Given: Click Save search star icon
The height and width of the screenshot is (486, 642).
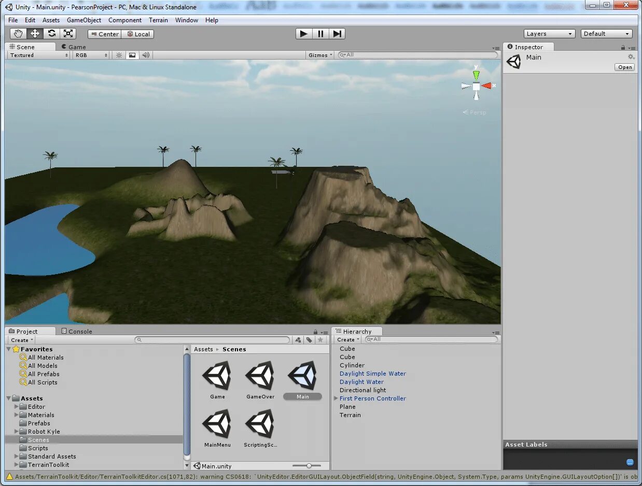Looking at the screenshot, I should [x=320, y=340].
